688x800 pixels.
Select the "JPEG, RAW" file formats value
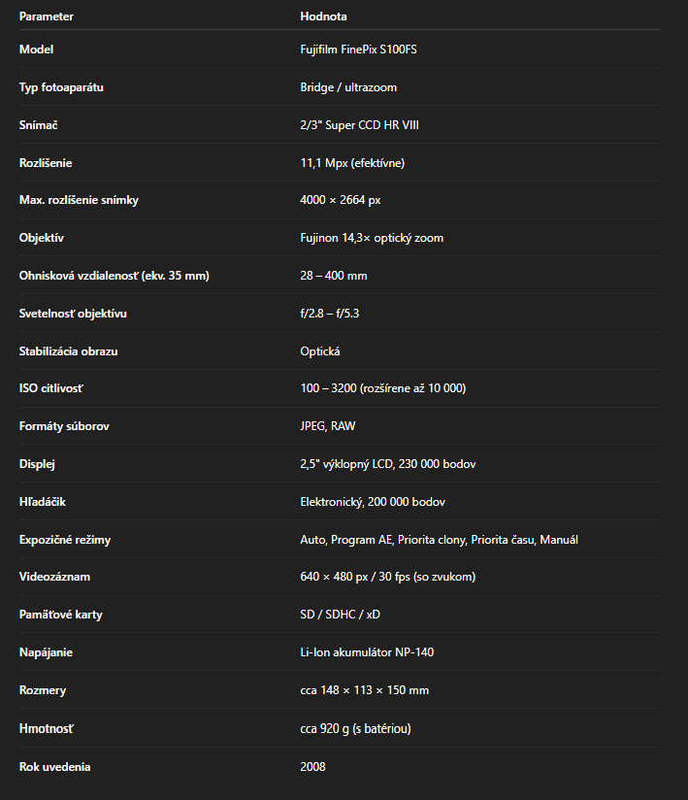(328, 426)
